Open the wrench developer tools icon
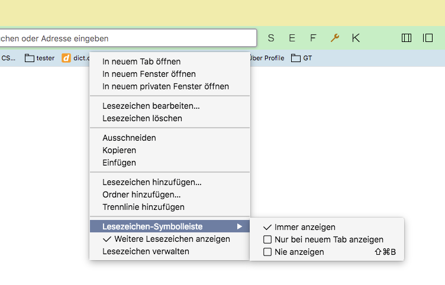Viewport: 445px width, 285px height. point(334,38)
